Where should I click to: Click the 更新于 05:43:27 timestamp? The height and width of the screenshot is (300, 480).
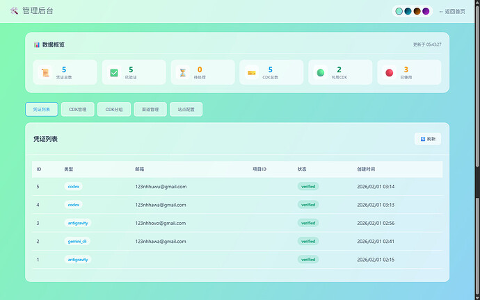(x=427, y=44)
